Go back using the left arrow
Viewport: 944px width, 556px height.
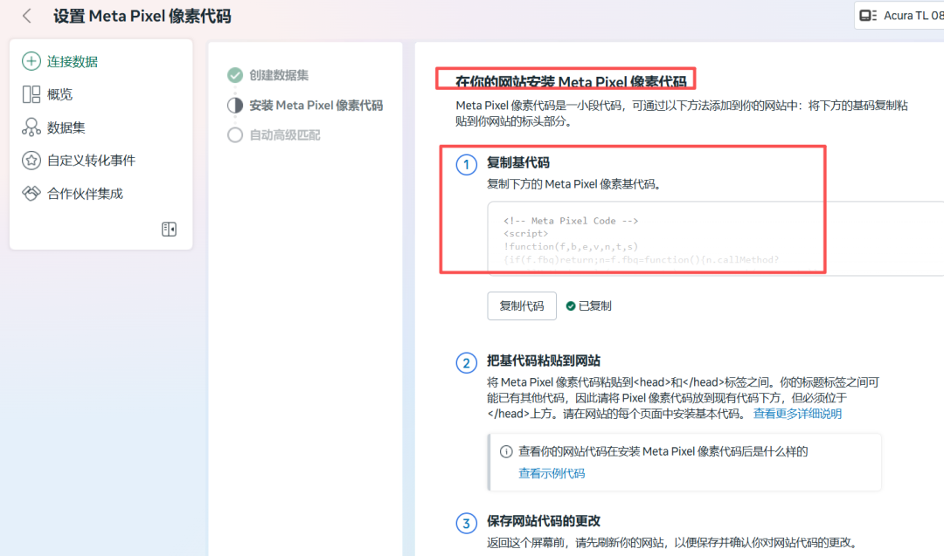[x=26, y=16]
